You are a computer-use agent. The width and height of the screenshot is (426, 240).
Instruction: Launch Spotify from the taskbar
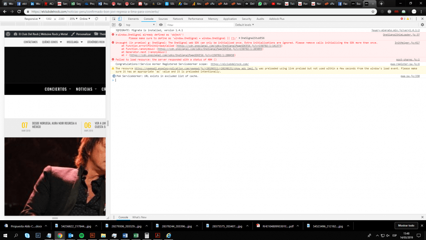81,235
